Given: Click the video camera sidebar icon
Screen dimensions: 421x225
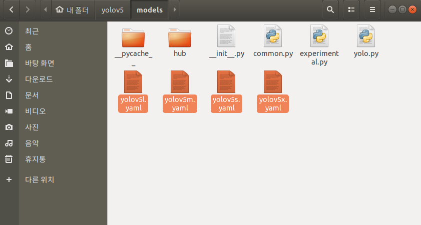Looking at the screenshot, I should 9,111.
